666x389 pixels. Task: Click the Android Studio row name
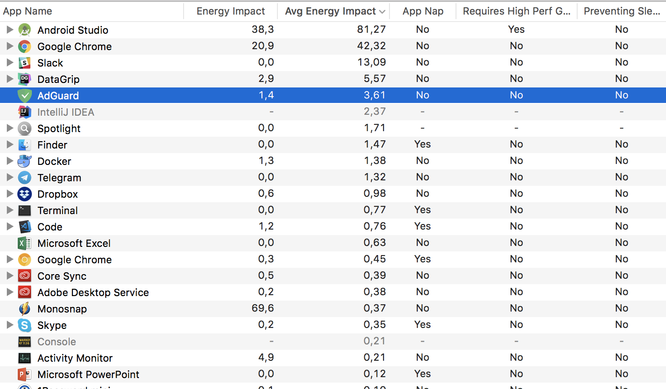coord(73,30)
